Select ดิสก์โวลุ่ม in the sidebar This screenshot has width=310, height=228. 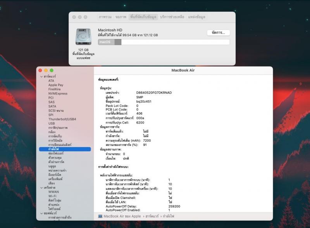pyautogui.click(x=55, y=201)
